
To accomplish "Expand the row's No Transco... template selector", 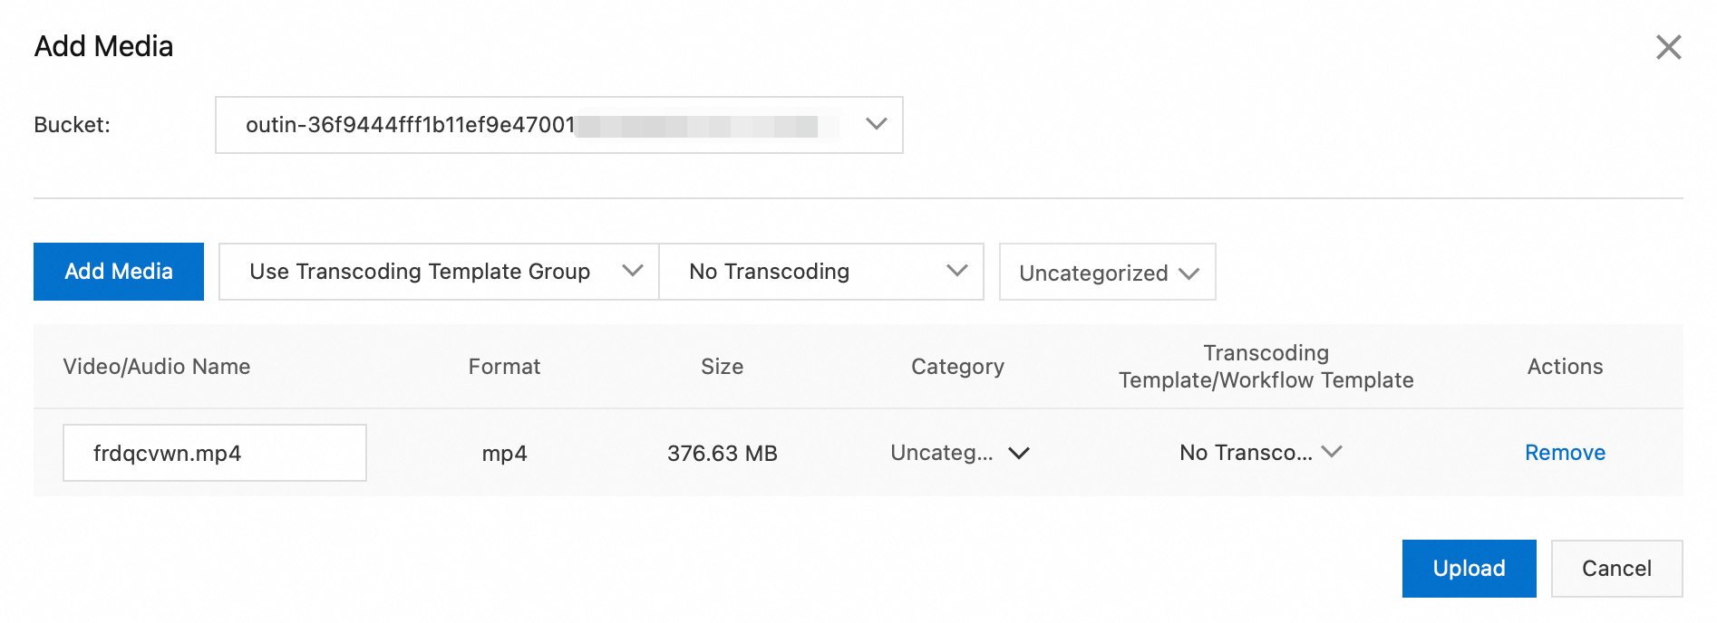I will [x=1246, y=453].
